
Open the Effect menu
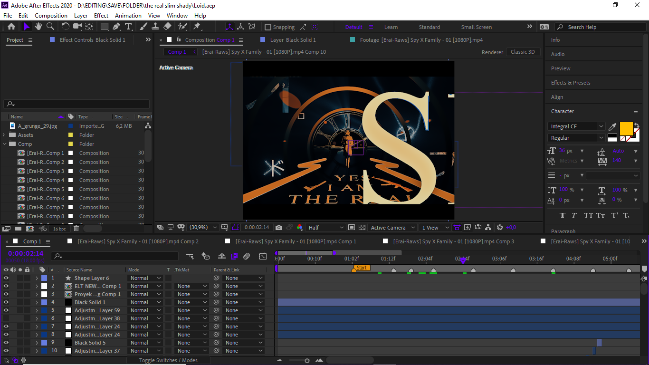(x=101, y=15)
